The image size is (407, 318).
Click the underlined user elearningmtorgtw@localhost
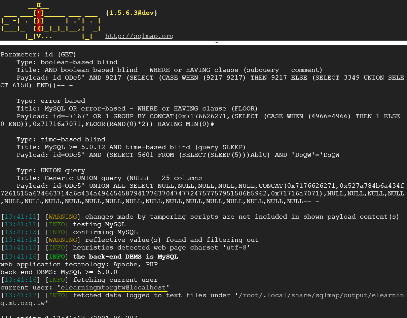click(x=113, y=287)
